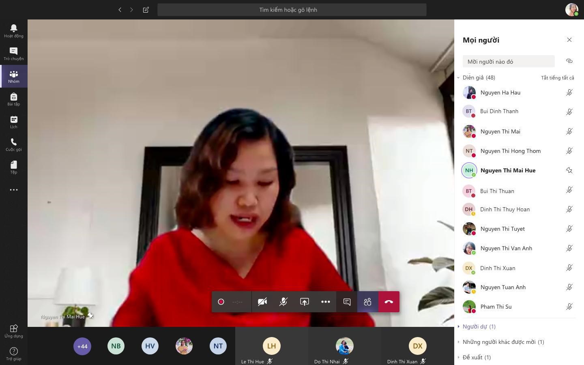Open more actions ellipsis in call toolbar
The image size is (584, 365).
(x=325, y=302)
